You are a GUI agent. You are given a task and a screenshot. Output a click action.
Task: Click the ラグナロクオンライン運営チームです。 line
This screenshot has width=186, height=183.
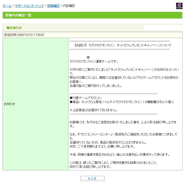point(94,62)
